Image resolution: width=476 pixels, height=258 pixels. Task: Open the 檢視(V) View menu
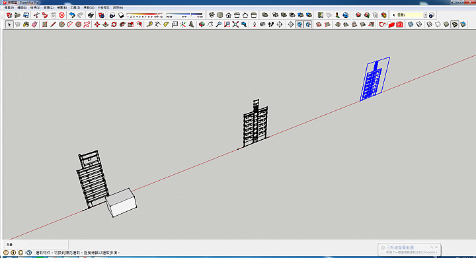(35, 7)
